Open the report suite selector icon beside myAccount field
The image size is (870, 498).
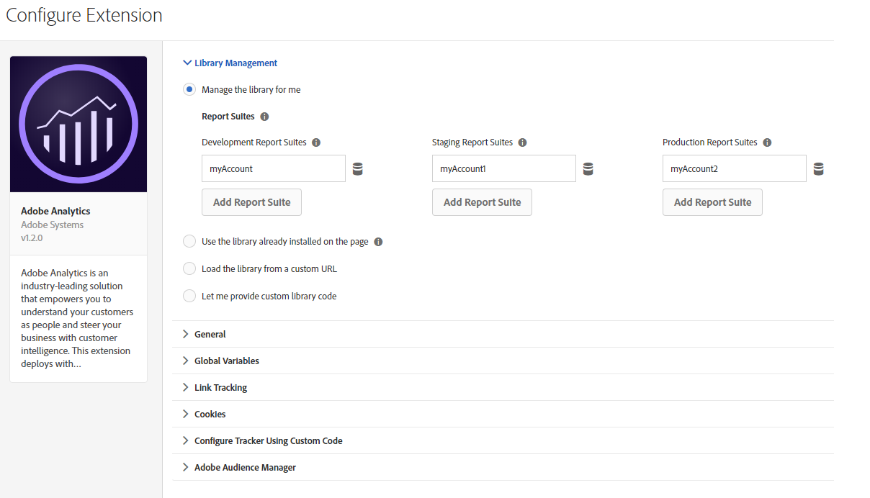pos(358,168)
